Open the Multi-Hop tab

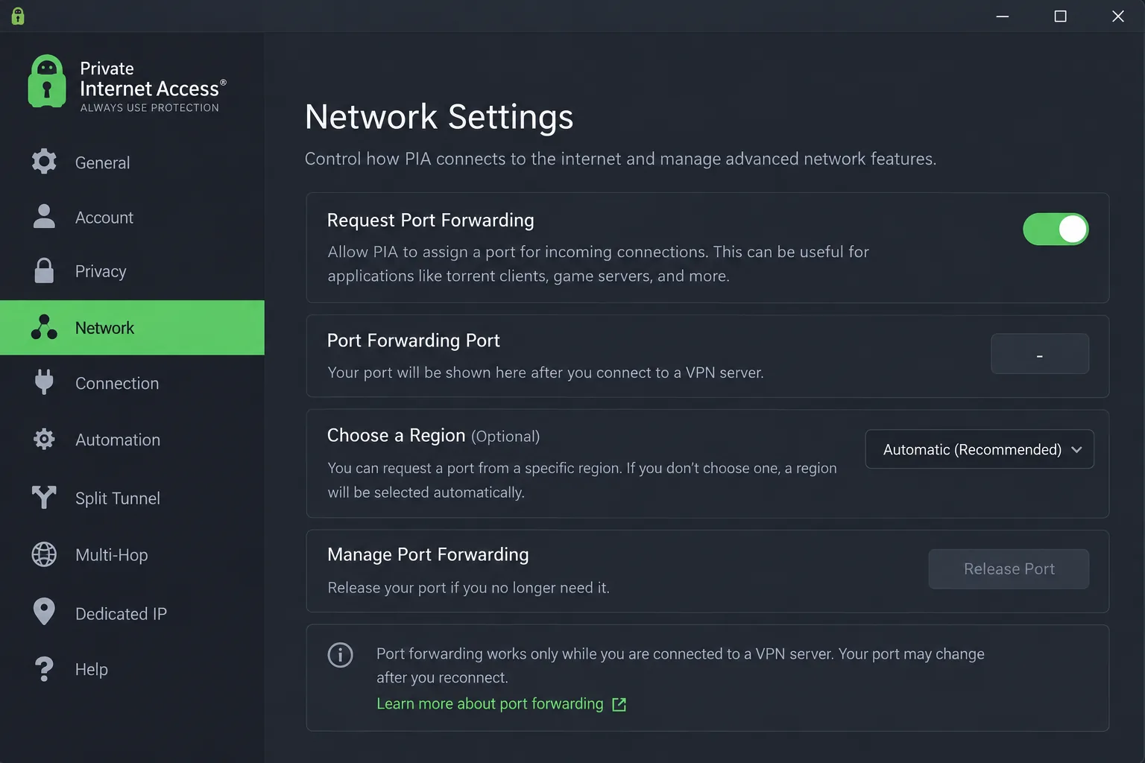click(132, 555)
